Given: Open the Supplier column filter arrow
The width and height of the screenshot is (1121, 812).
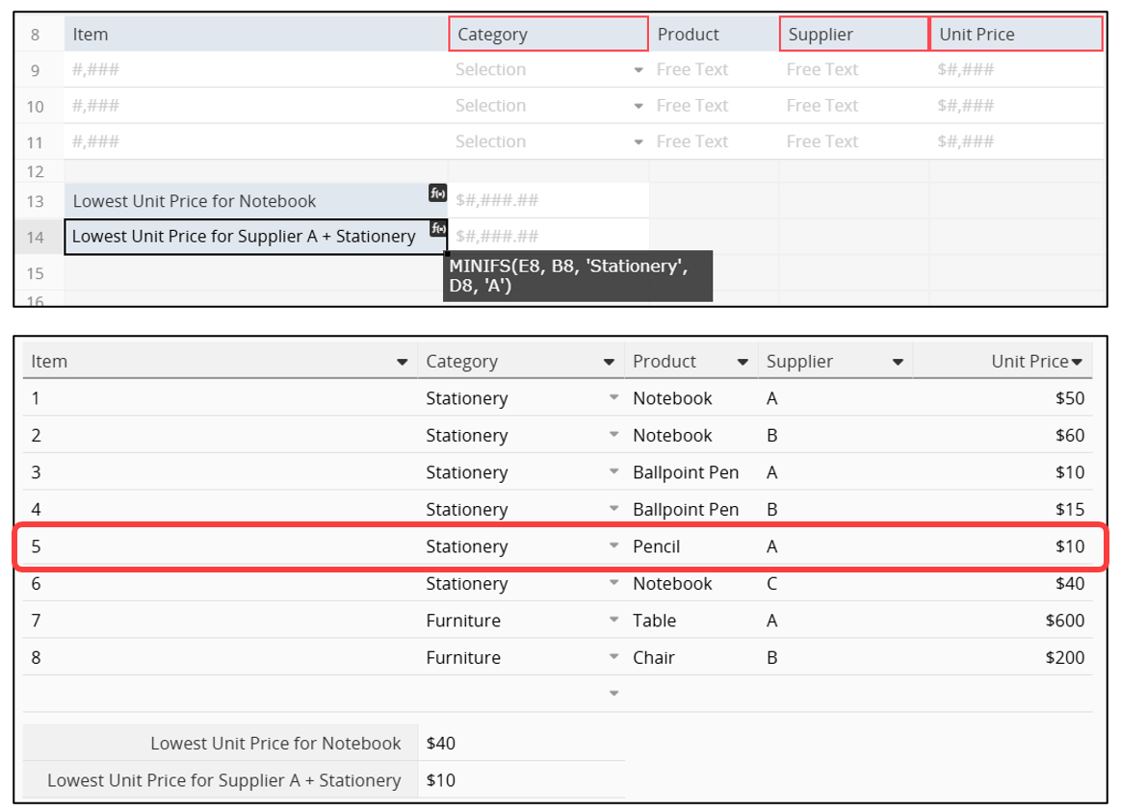Looking at the screenshot, I should pyautogui.click(x=898, y=363).
